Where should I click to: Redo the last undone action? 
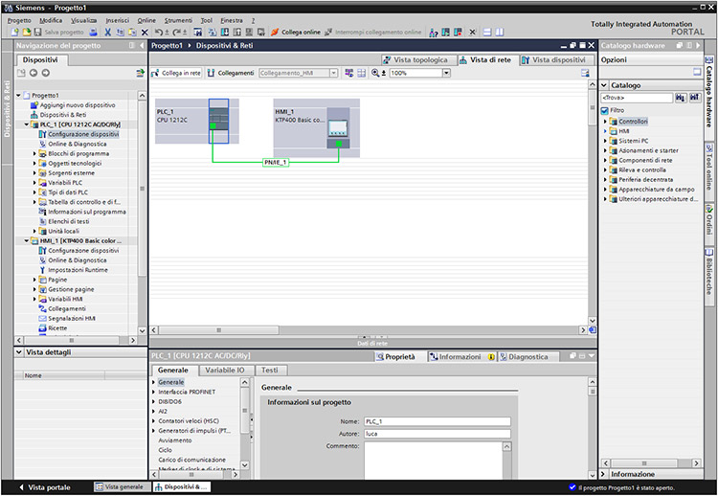178,32
